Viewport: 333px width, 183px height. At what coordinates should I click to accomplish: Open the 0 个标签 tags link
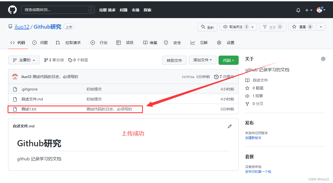tap(78, 60)
